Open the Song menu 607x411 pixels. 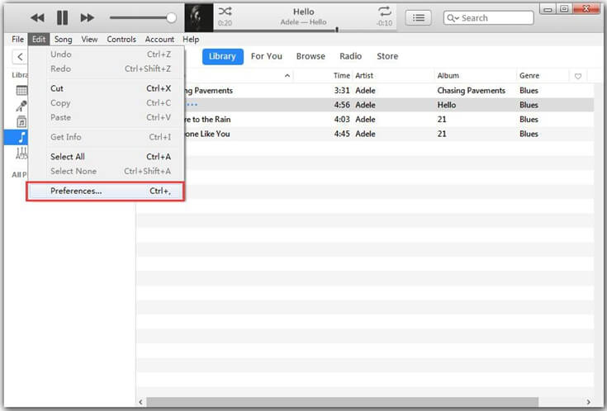coord(63,39)
